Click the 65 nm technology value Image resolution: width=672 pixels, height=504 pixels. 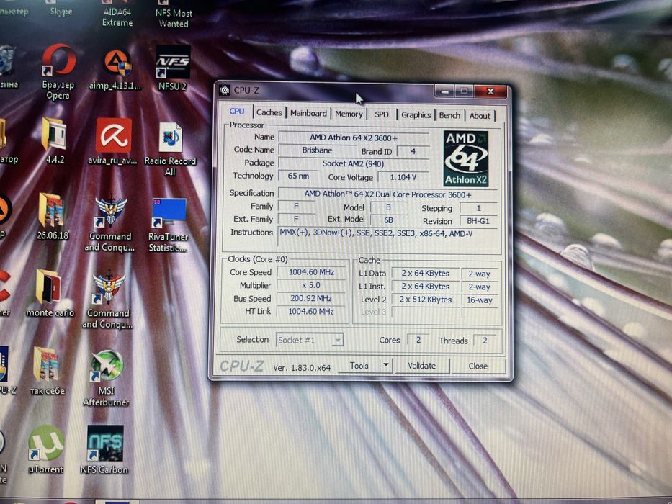298,176
